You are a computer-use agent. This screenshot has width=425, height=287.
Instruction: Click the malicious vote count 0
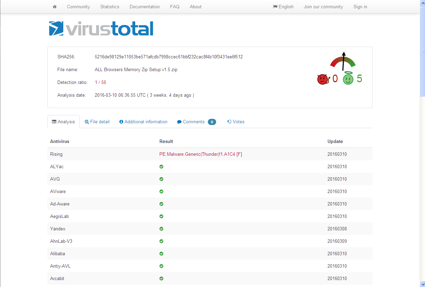pyautogui.click(x=335, y=79)
